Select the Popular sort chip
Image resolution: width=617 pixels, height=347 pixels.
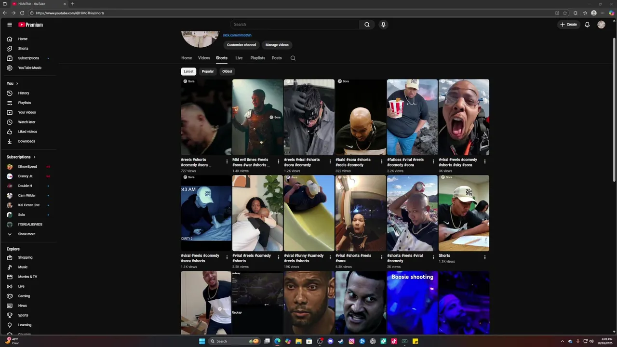pos(208,71)
